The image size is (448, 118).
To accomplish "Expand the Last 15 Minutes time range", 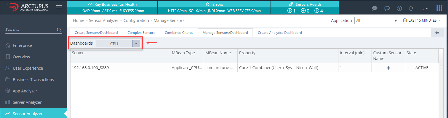I will [x=422, y=20].
